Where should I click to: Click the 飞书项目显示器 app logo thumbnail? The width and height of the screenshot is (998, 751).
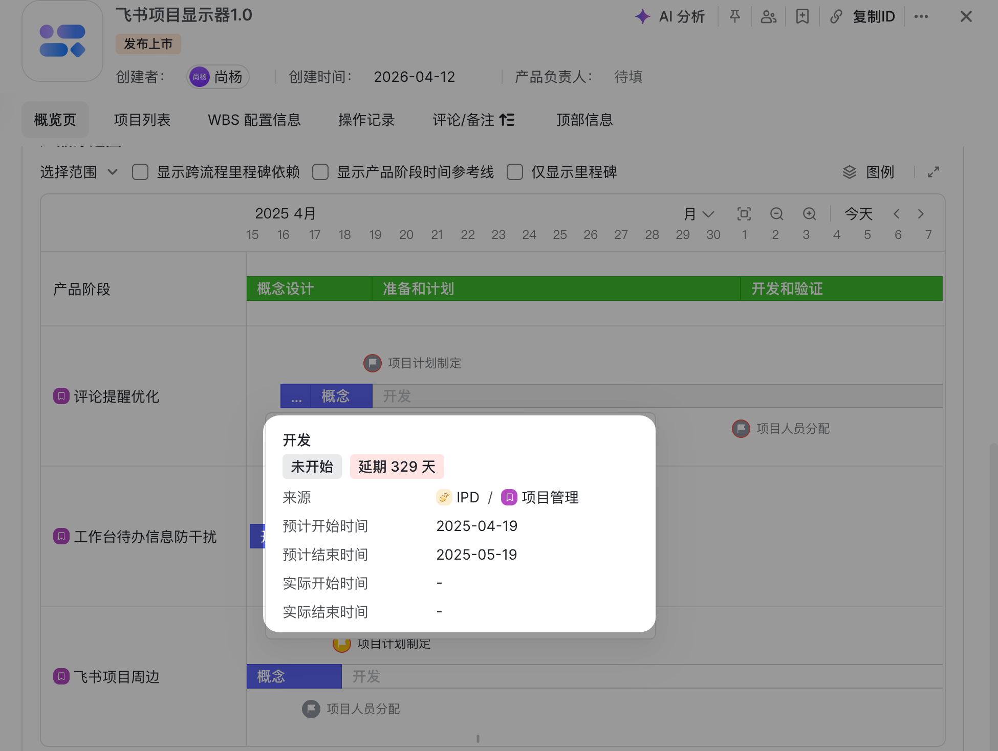[x=62, y=41]
